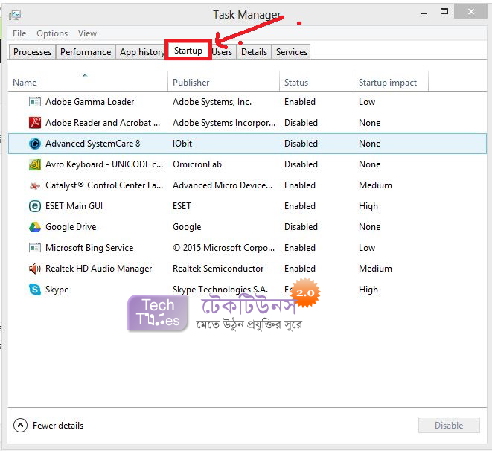Click the Microsoft Bing Service icon
Image resolution: width=492 pixels, height=451 pixels.
click(35, 248)
